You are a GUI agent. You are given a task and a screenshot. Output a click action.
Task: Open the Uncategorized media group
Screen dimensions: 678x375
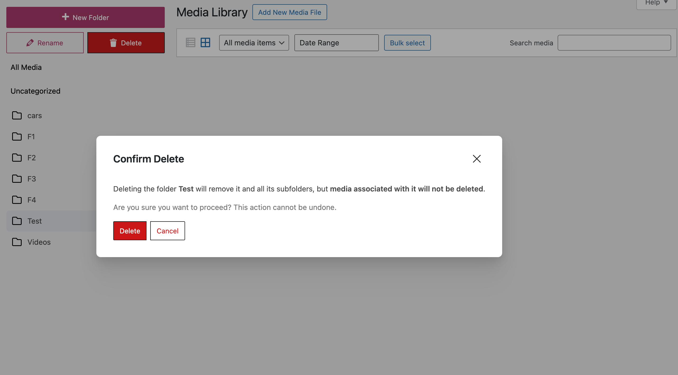(35, 91)
